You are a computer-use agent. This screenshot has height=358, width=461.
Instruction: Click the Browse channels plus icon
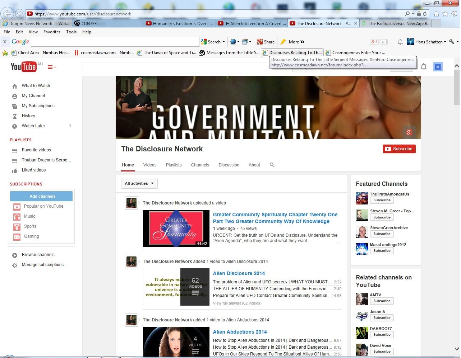[x=15, y=255]
